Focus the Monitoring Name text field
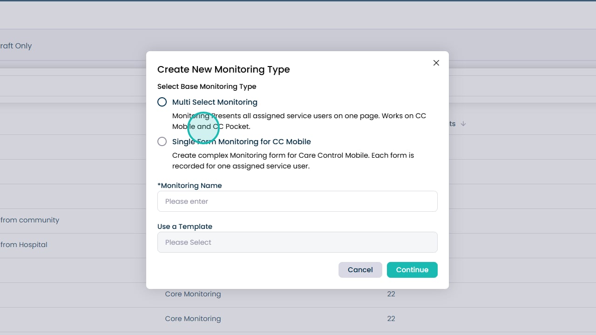Viewport: 596px width, 335px height. (x=298, y=201)
